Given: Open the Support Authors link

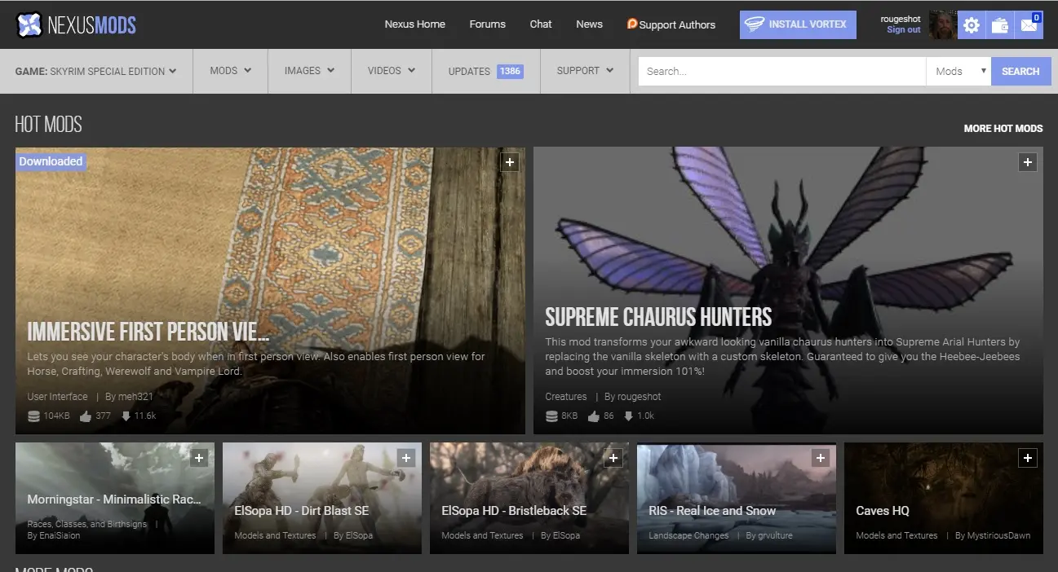Looking at the screenshot, I should point(671,24).
